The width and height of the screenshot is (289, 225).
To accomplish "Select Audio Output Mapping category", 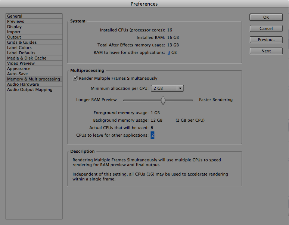I will 30,90.
